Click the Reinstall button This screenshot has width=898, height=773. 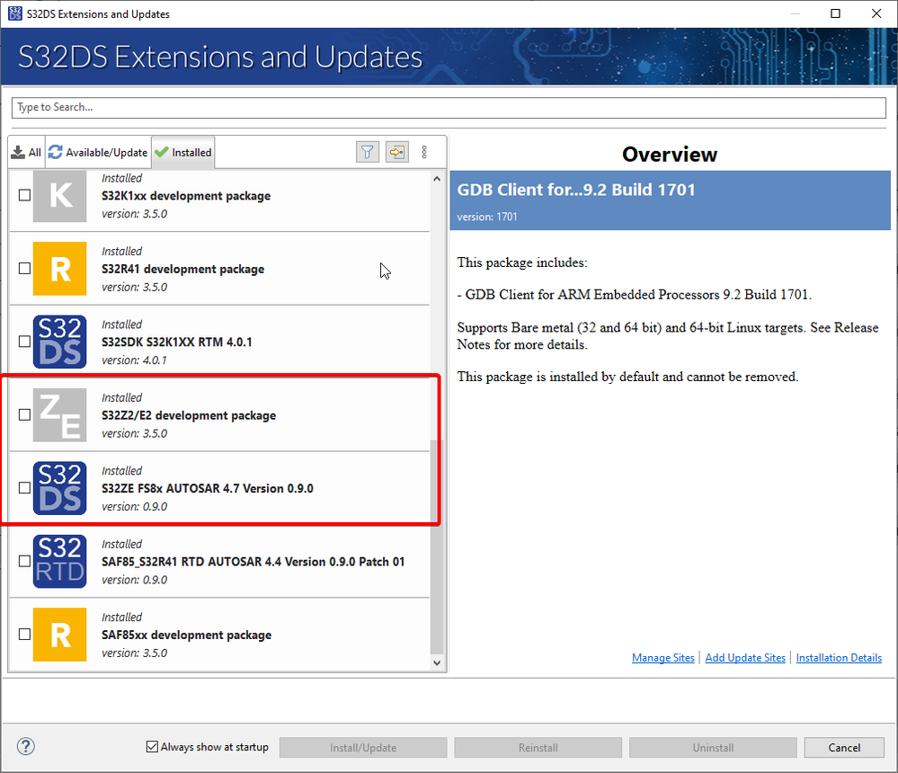pyautogui.click(x=538, y=747)
